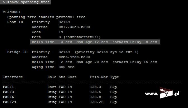Click port priority 128.5
Screen dimensions: 188x108
[95, 92]
